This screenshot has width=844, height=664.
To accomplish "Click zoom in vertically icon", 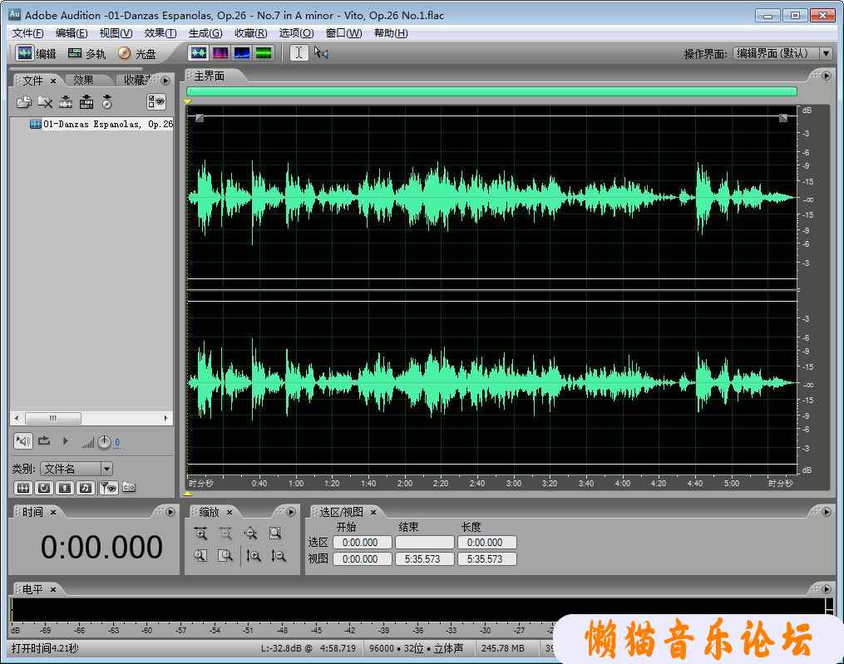I will point(253,556).
